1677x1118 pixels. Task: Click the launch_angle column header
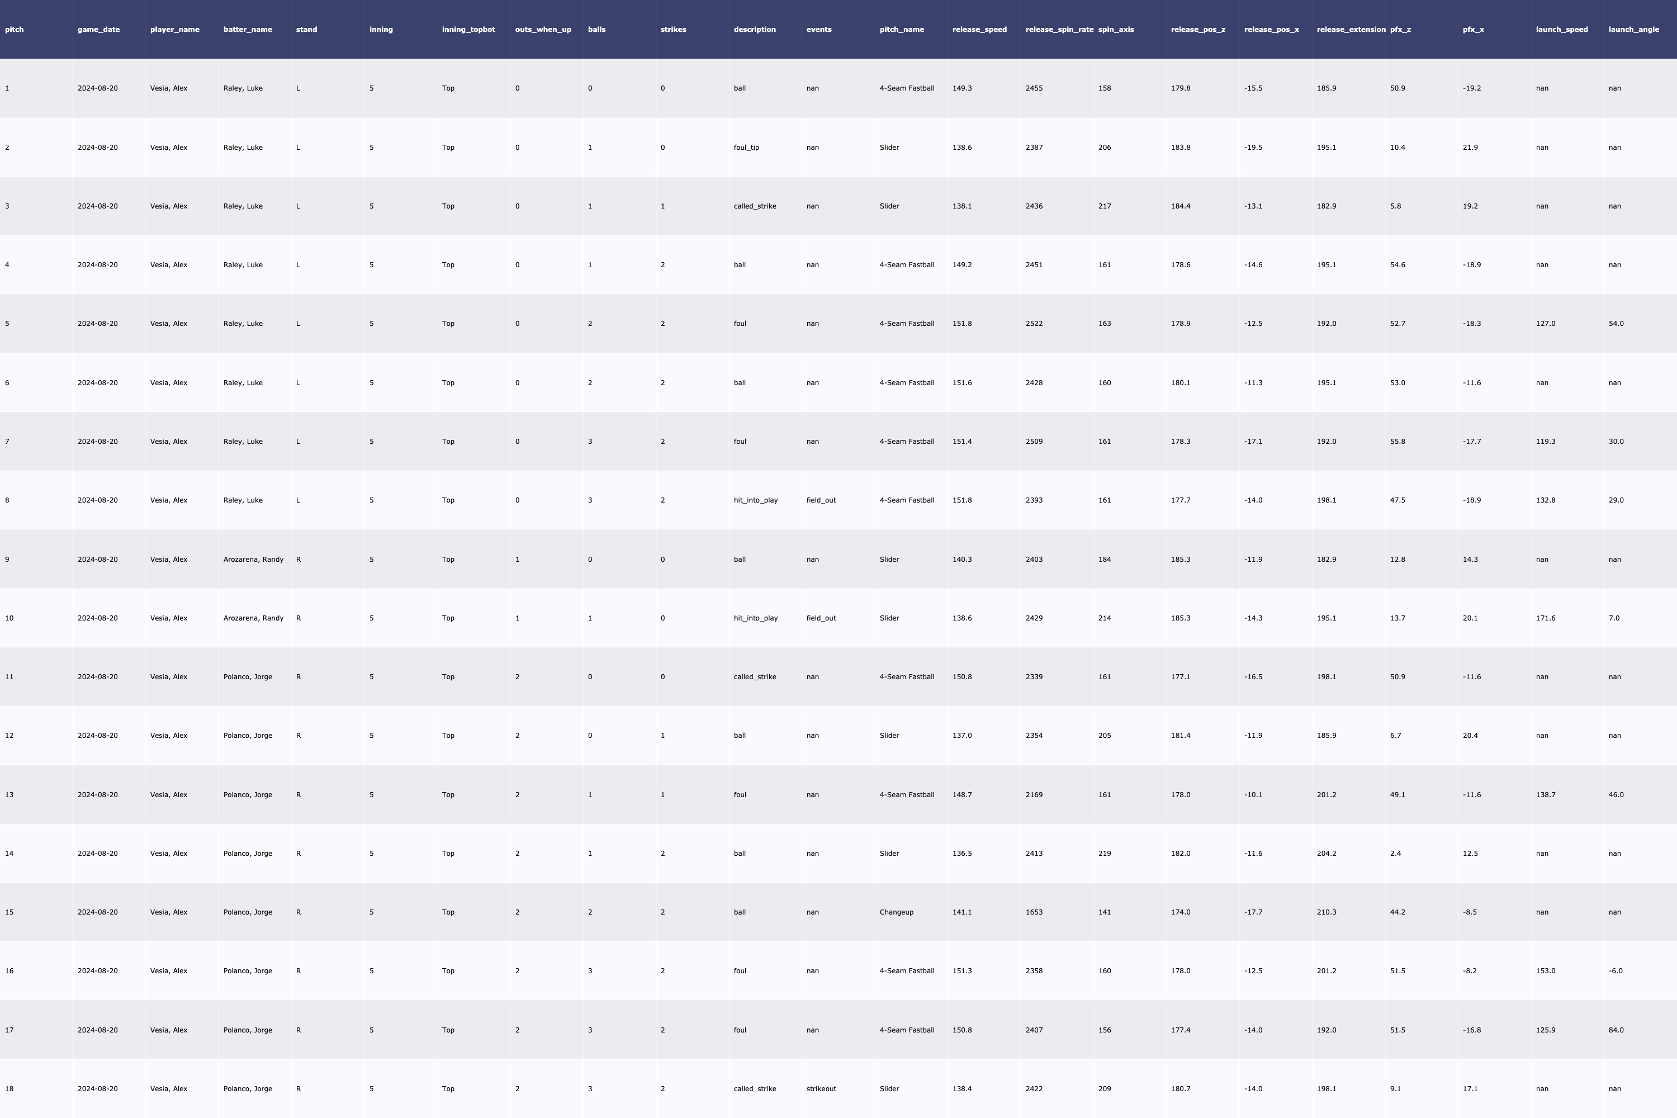point(1633,29)
